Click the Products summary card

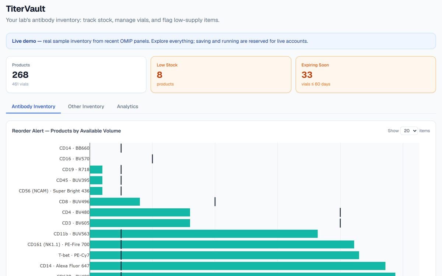[x=76, y=74]
